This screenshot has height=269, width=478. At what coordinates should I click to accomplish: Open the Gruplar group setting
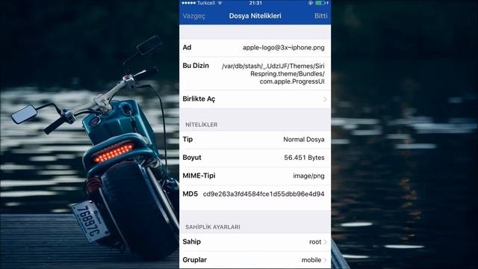point(255,260)
